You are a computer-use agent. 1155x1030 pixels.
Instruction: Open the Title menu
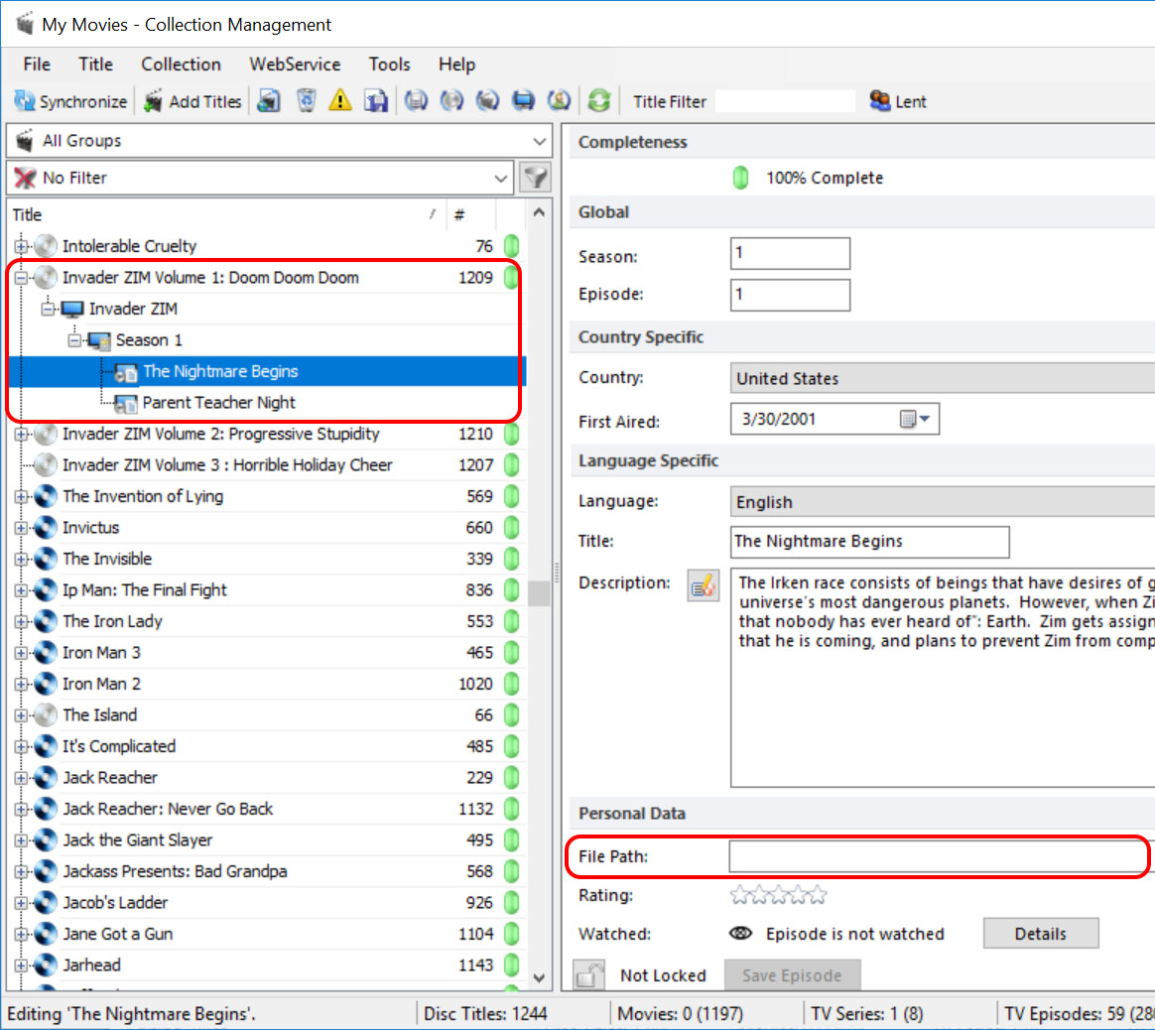(x=96, y=64)
